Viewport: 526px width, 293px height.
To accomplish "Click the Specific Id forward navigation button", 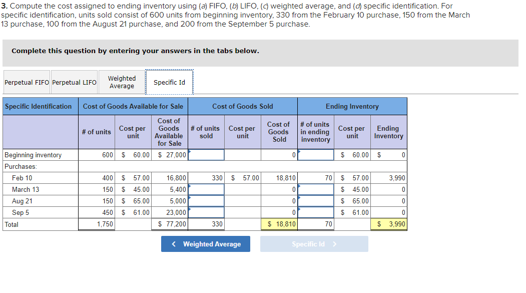I will click(x=314, y=244).
